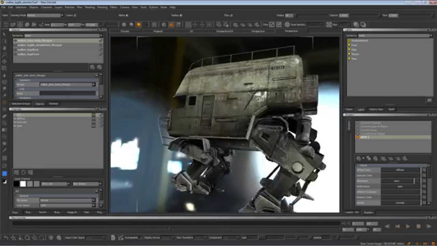Image resolution: width=437 pixels, height=246 pixels.
Task: Click the play forward button
Action: pos(408,226)
